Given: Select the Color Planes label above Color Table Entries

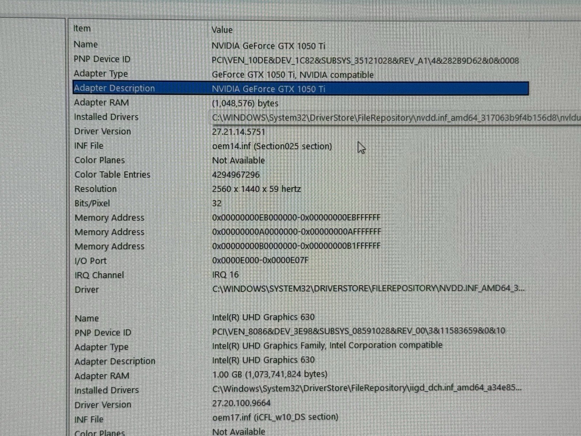Looking at the screenshot, I should click(x=99, y=160).
